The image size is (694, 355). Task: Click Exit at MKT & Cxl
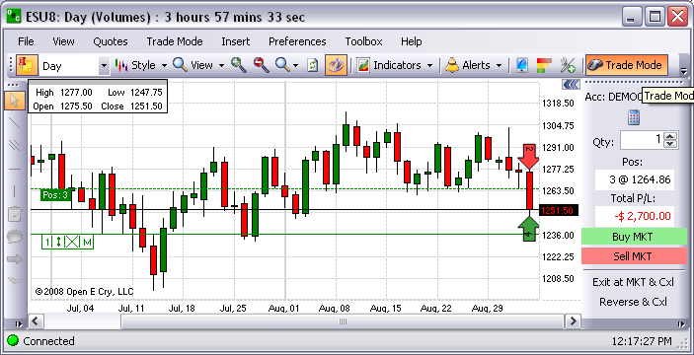(634, 282)
